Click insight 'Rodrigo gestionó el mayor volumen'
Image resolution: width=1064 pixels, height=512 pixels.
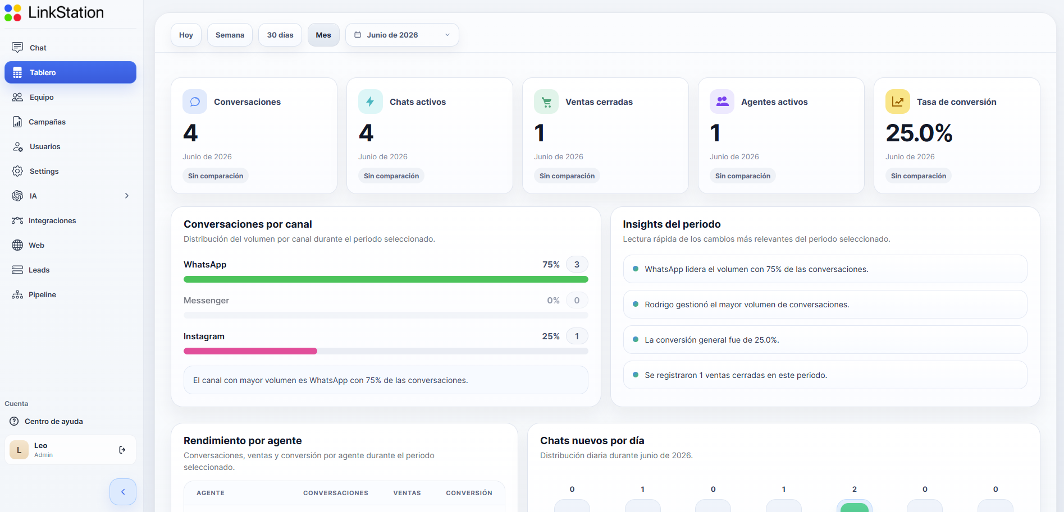point(825,305)
